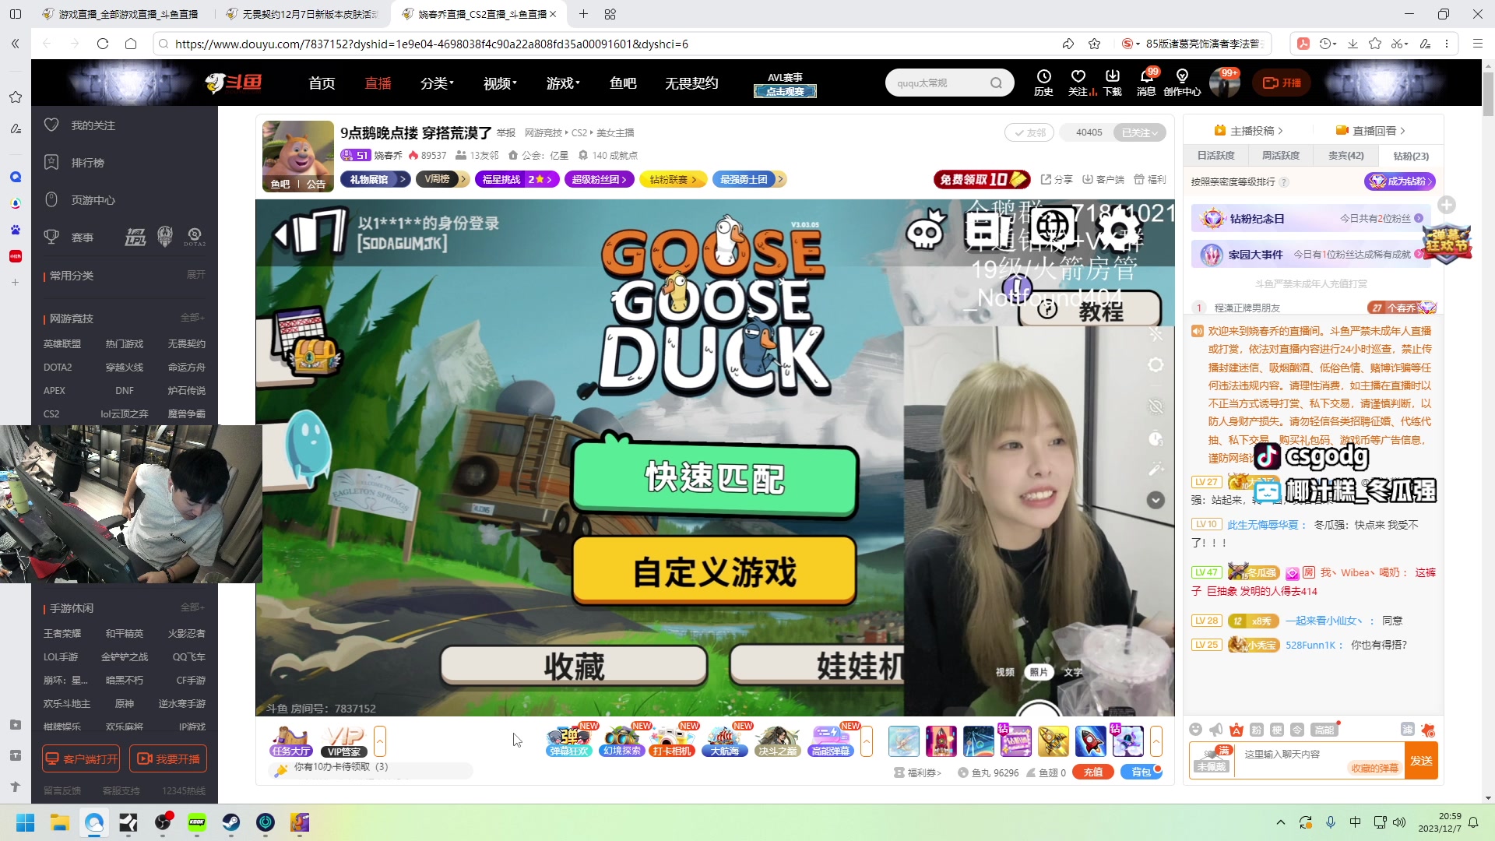Open the VIP管家 icon below the video
1495x841 pixels.
(x=344, y=741)
